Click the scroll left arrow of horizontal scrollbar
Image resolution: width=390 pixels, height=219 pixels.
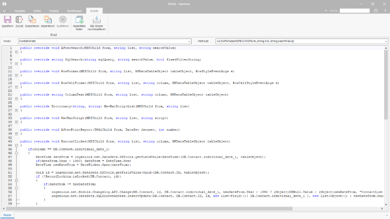click(4, 209)
